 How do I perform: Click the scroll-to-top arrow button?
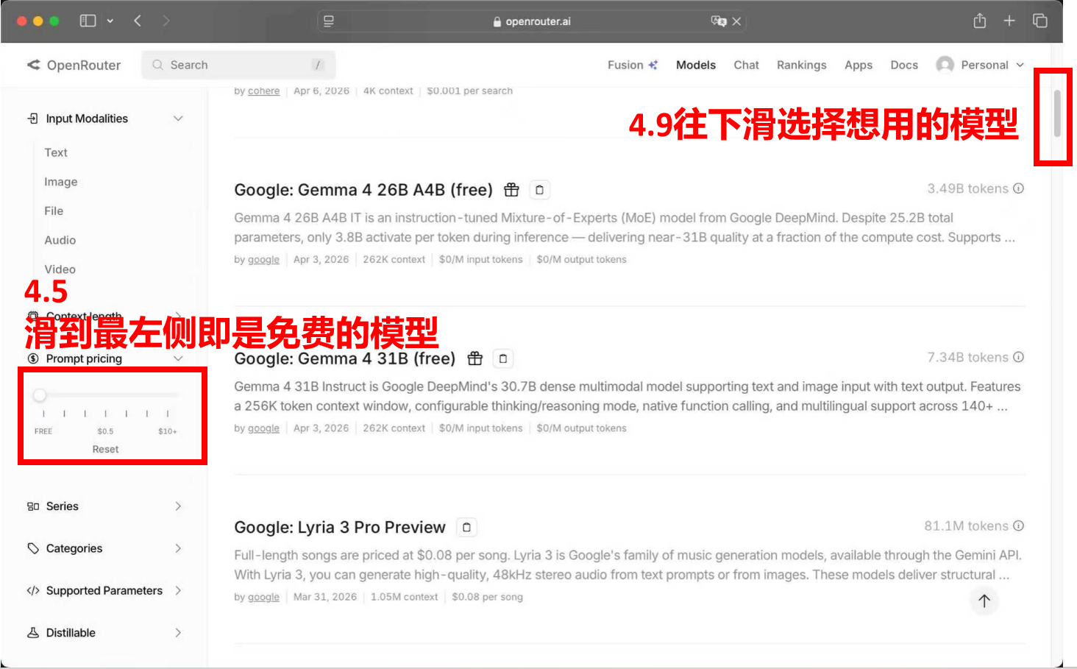pos(984,601)
